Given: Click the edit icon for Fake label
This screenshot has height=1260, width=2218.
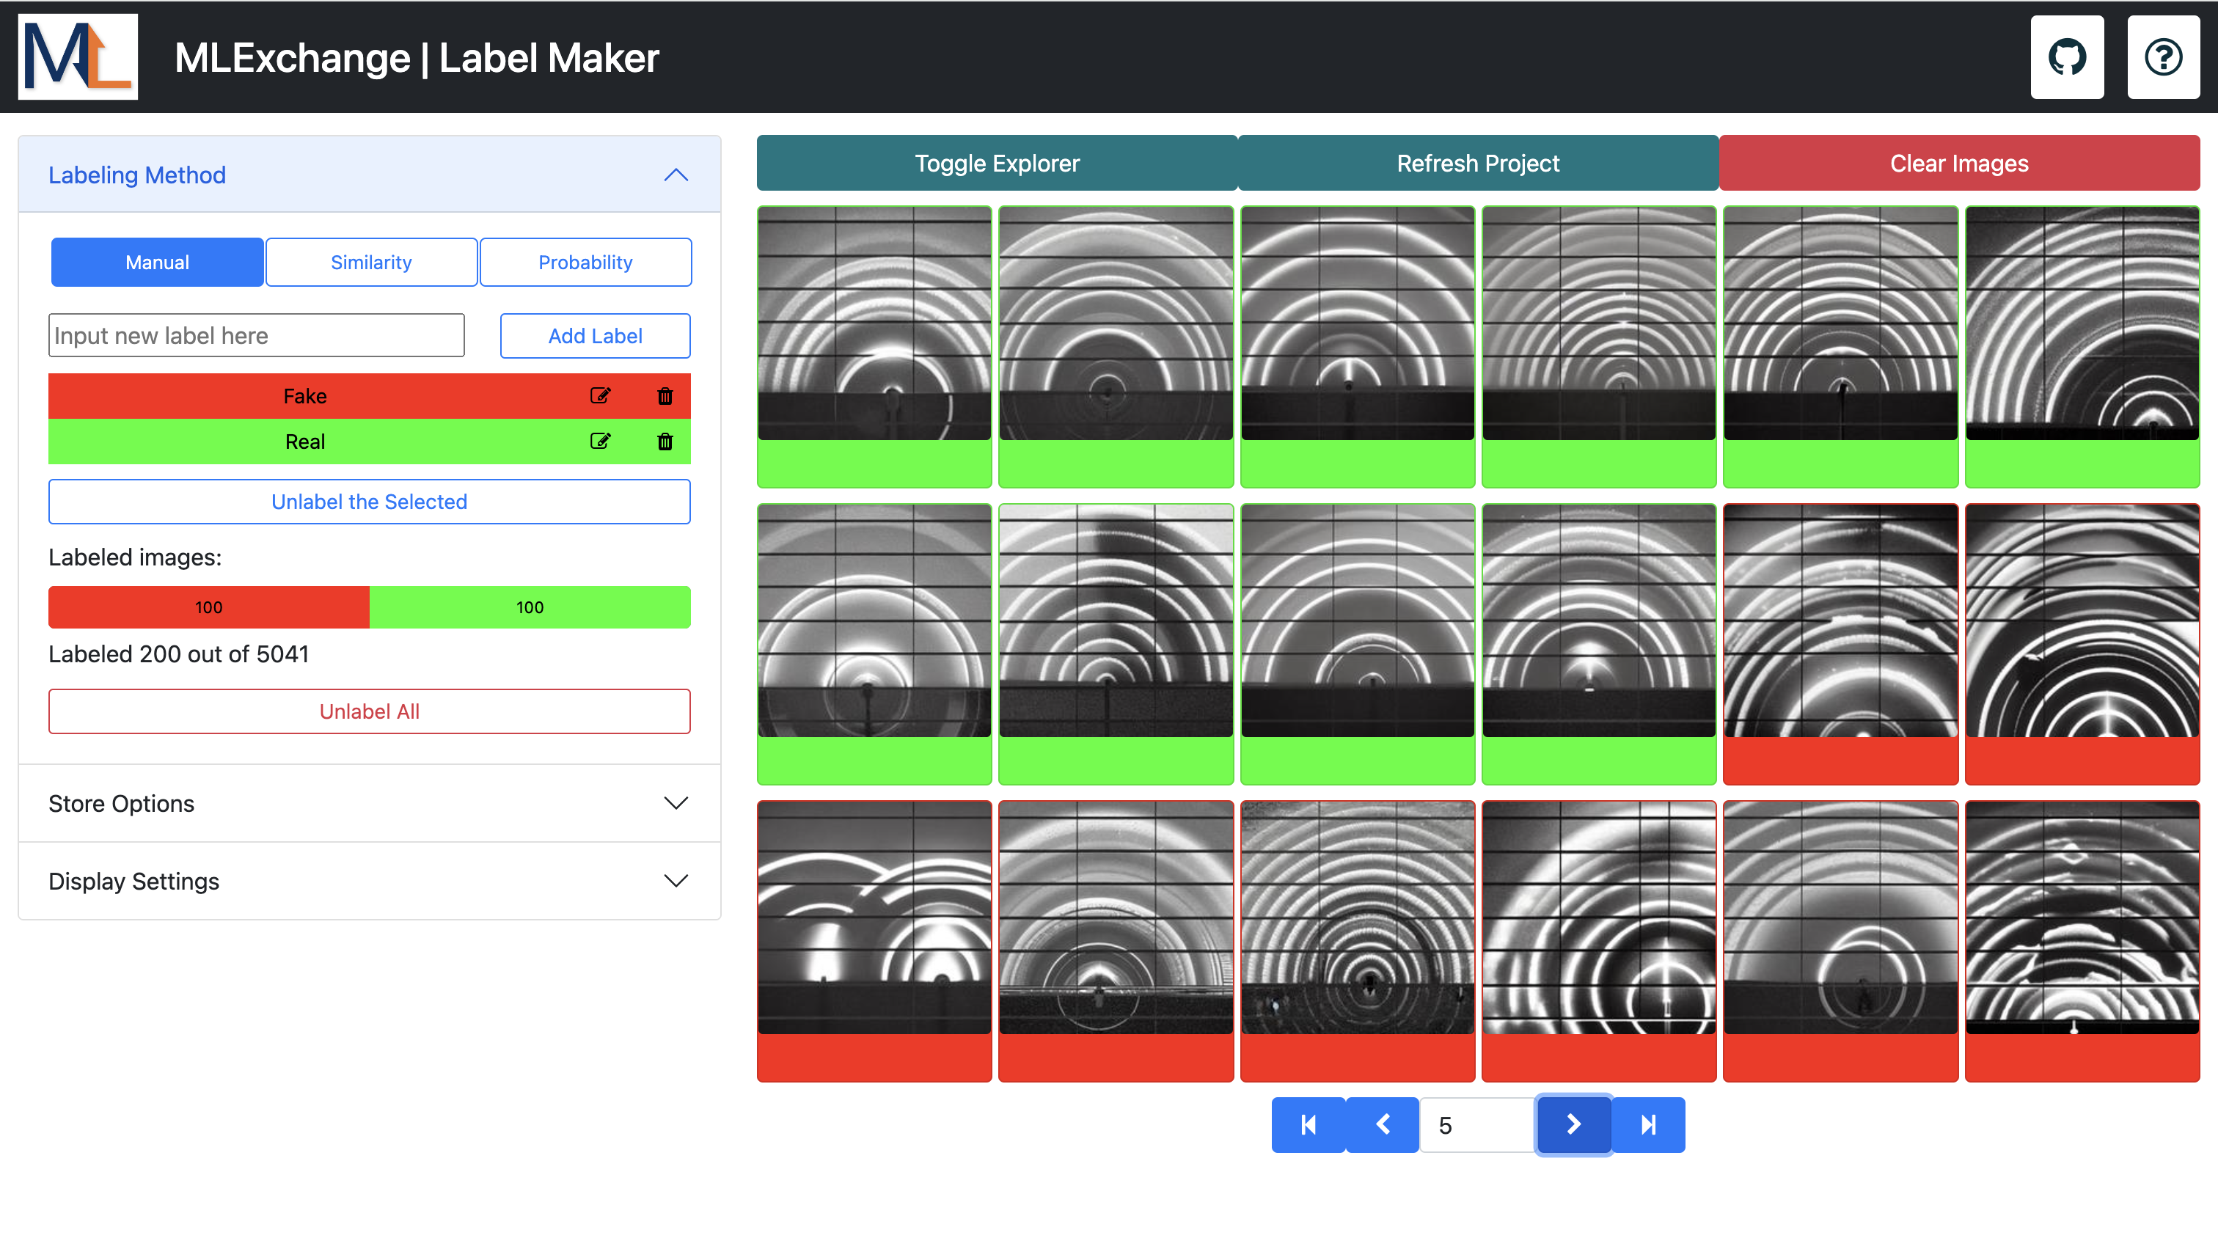Looking at the screenshot, I should pos(600,395).
